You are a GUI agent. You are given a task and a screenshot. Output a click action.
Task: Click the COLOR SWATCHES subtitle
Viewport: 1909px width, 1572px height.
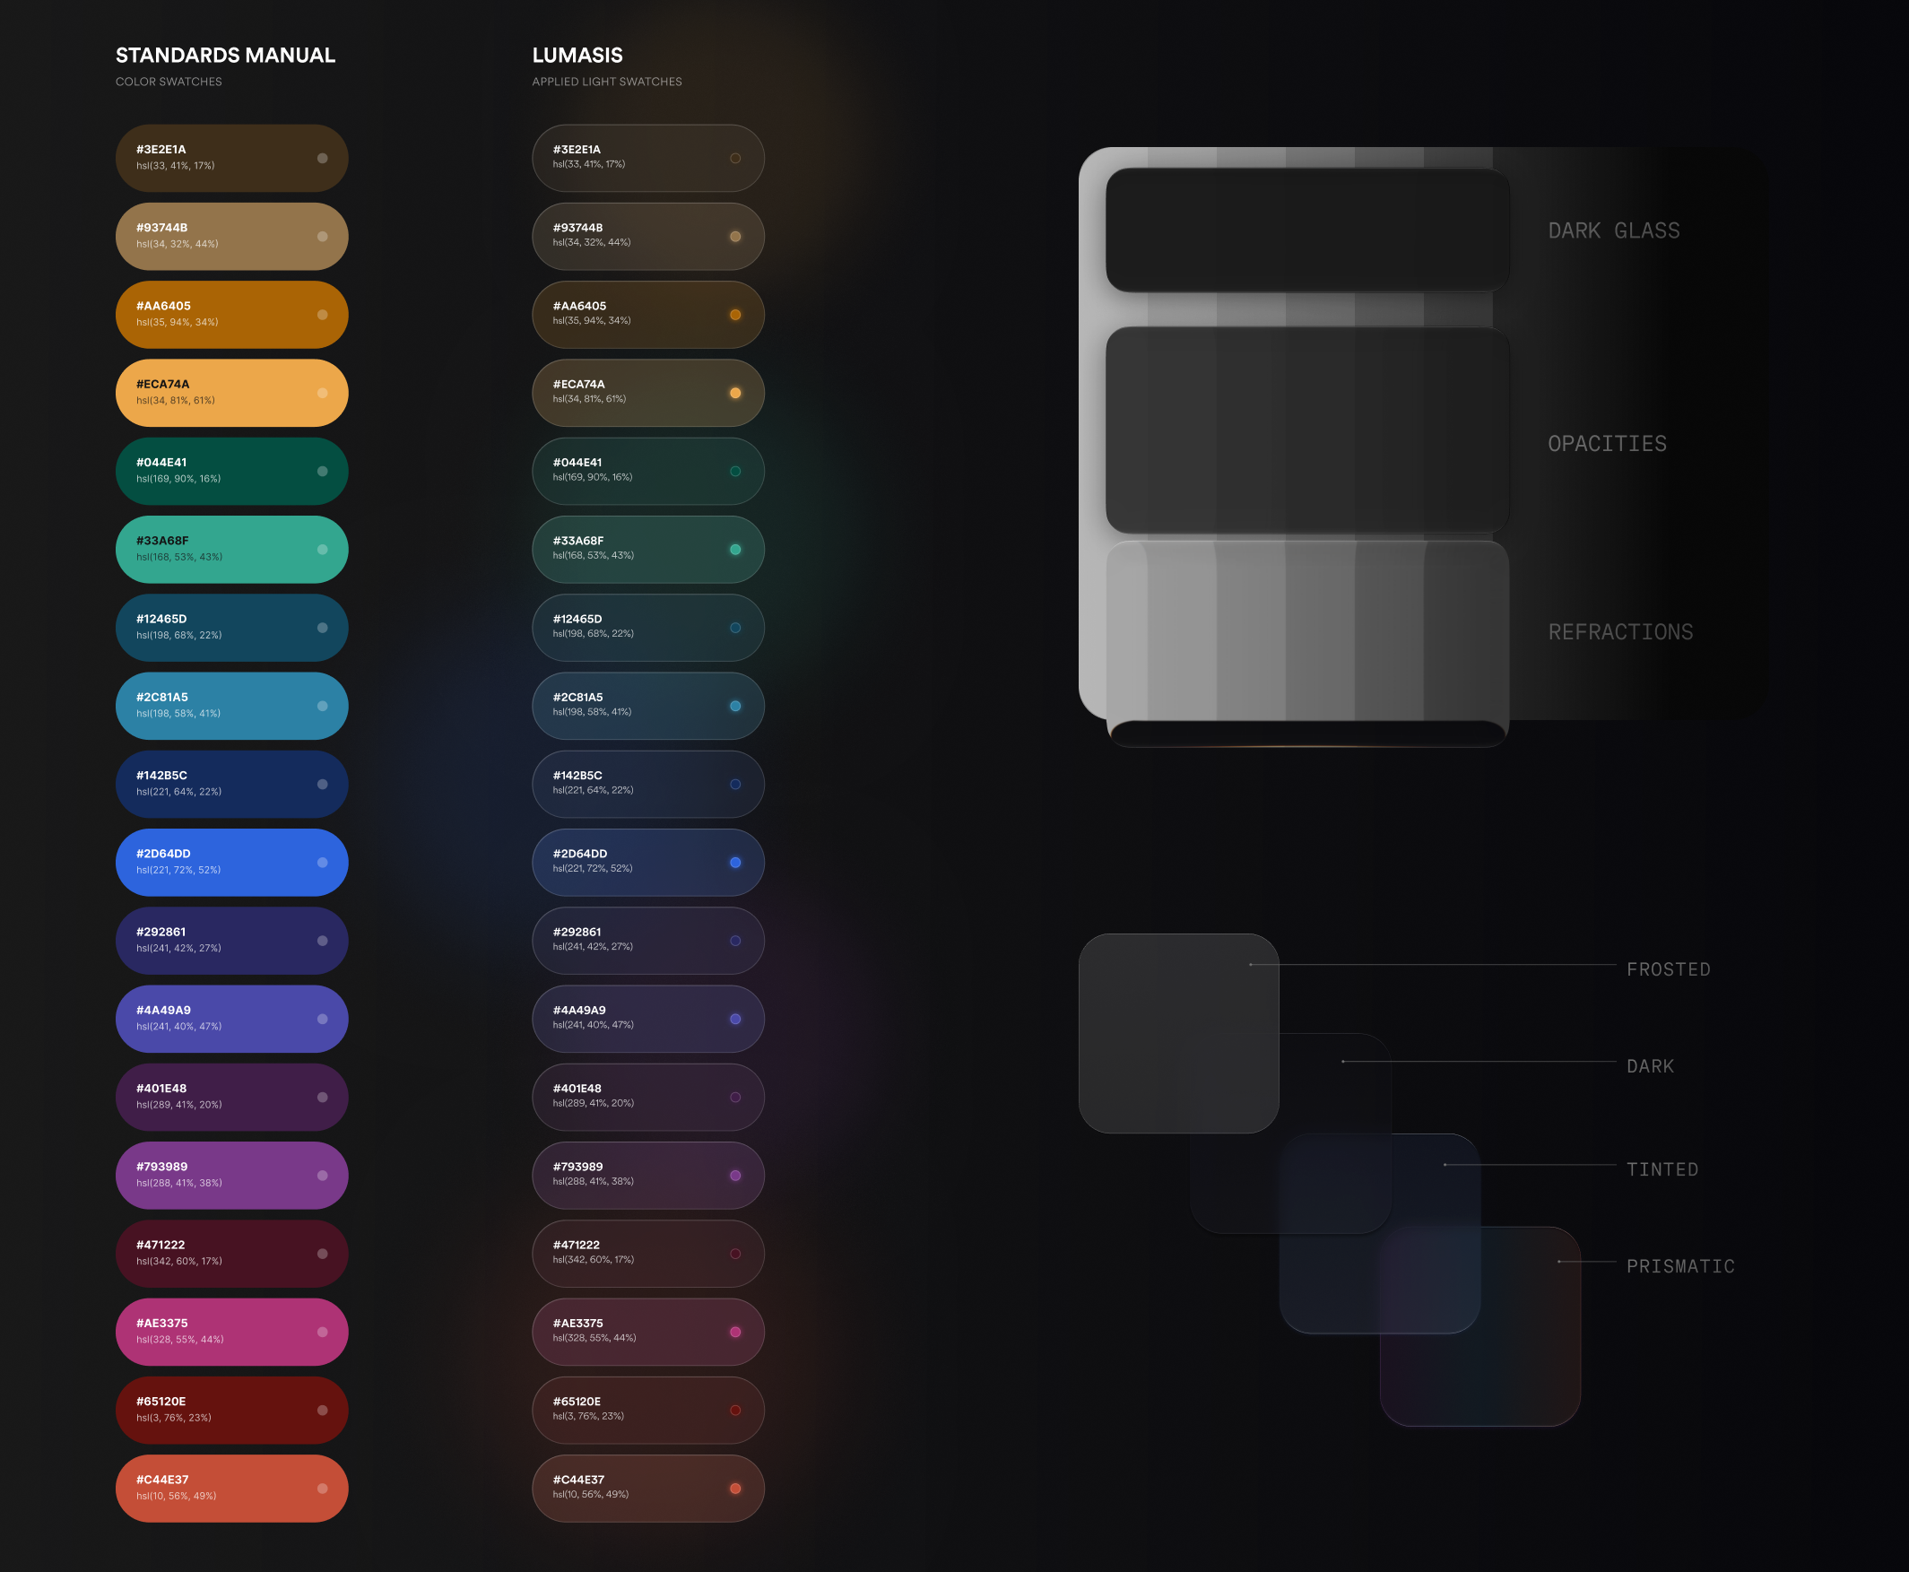click(169, 82)
